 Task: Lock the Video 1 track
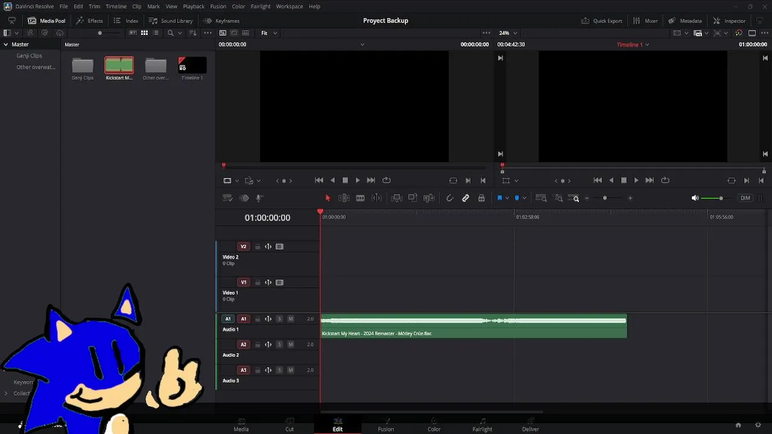258,282
